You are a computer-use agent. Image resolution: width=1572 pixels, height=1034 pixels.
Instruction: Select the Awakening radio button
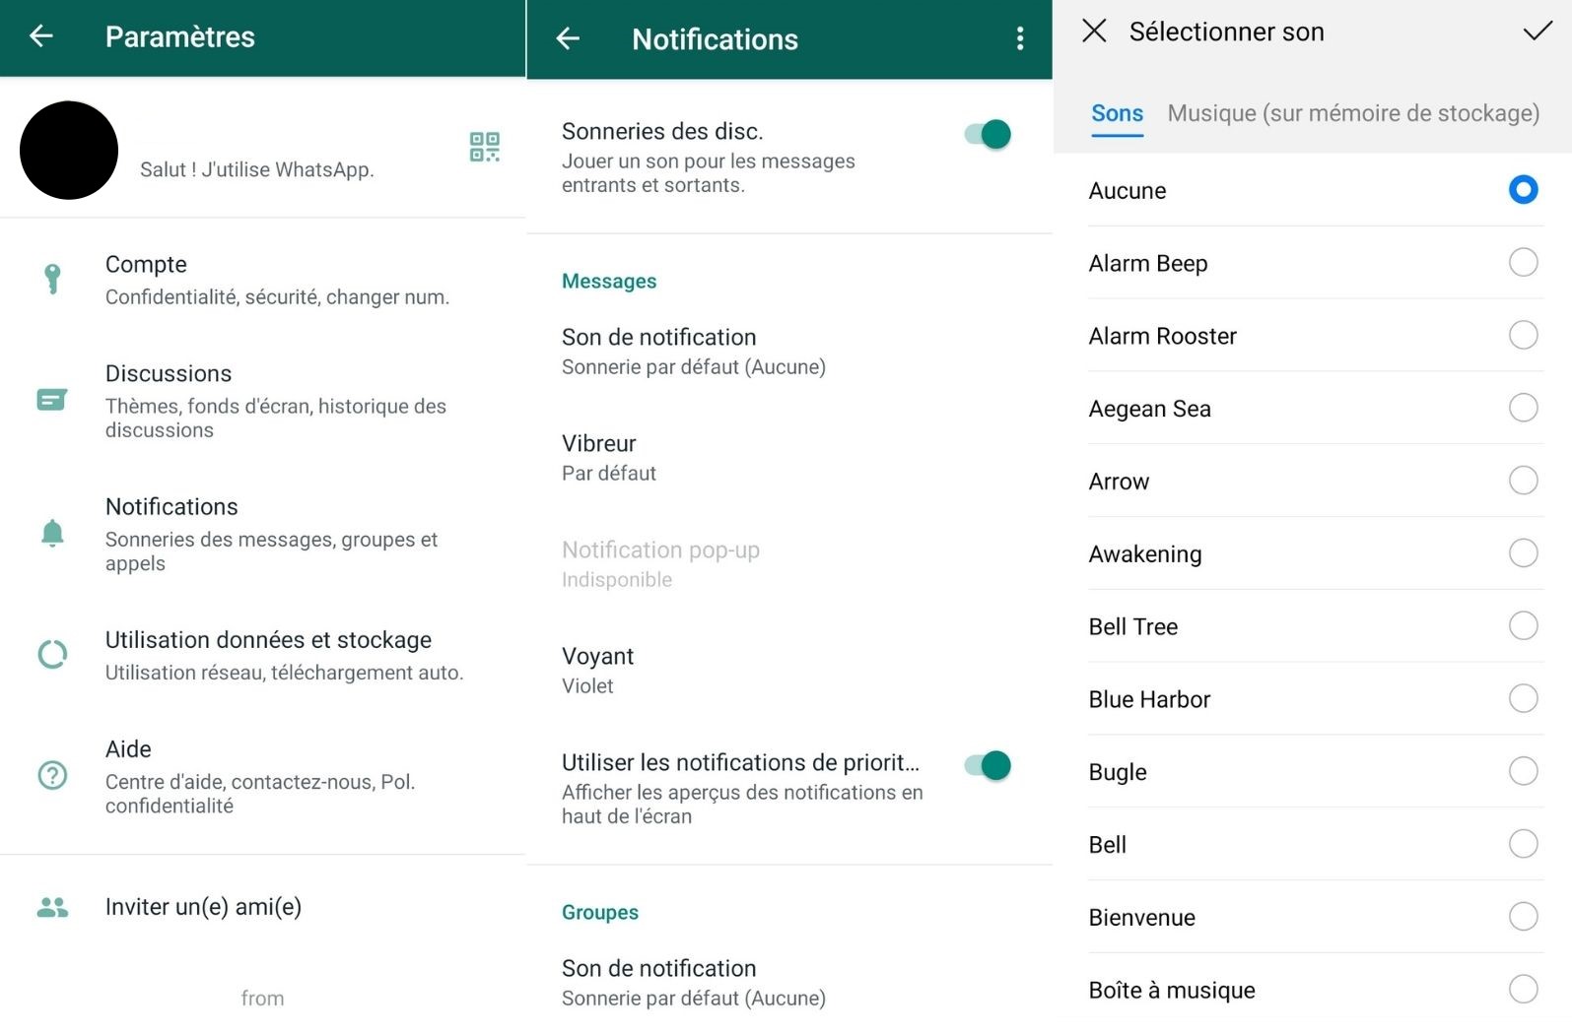click(1523, 553)
